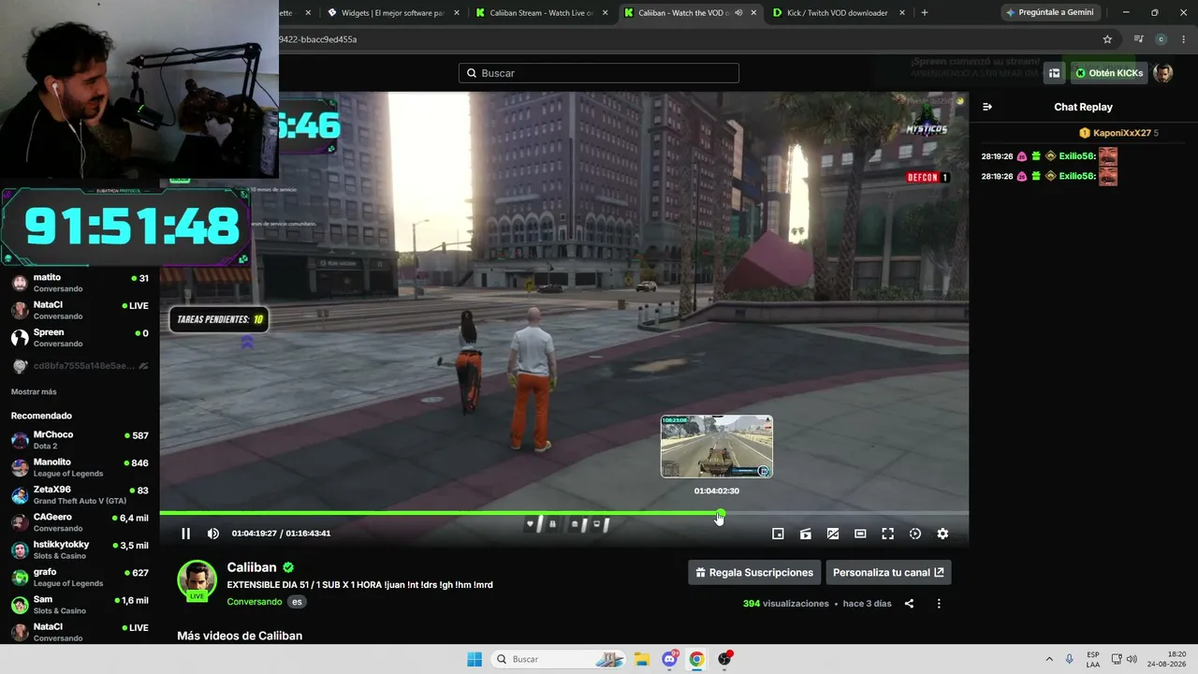Screen dimensions: 1198x674
Task: Pause the VOD playback
Action: 185,534
